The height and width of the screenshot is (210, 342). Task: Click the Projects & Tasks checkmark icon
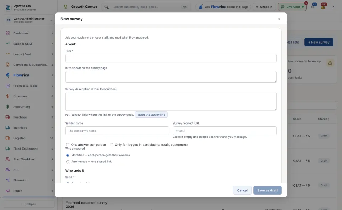7,86
